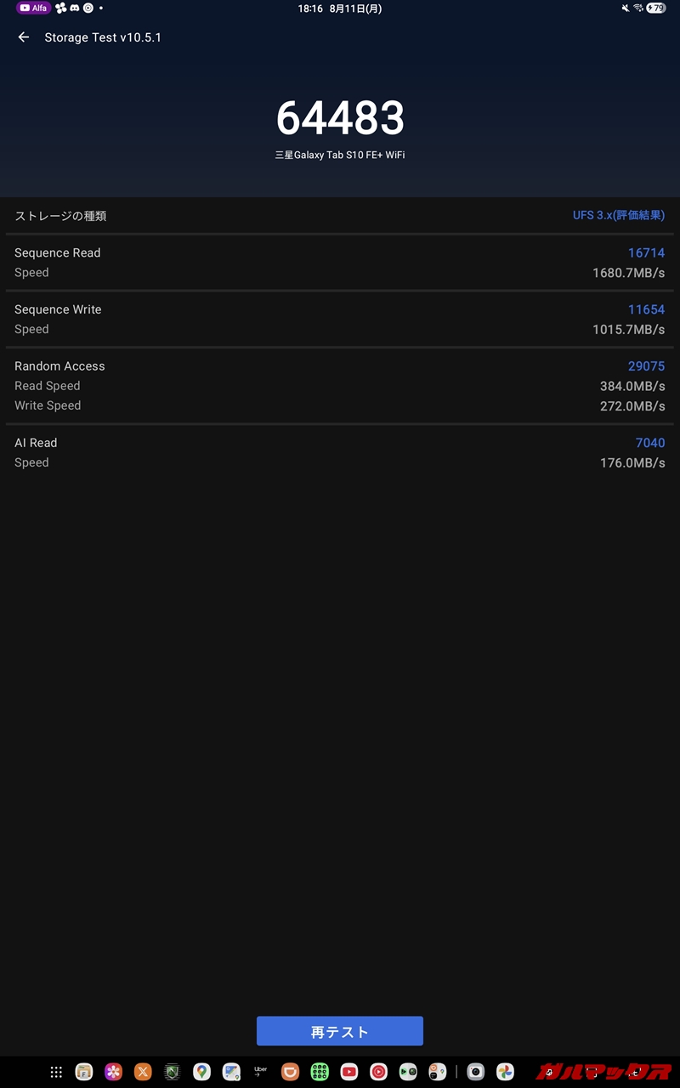Open Google Photos pinwheel icon

tap(506, 1072)
